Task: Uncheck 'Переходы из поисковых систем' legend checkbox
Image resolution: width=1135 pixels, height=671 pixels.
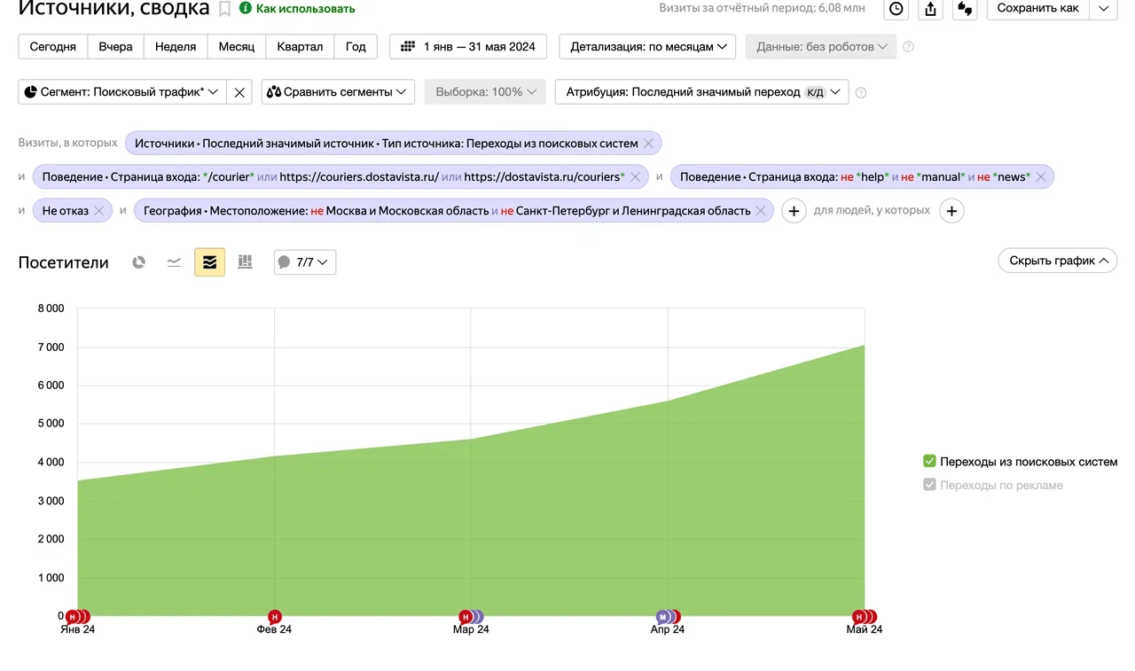Action: coord(929,462)
